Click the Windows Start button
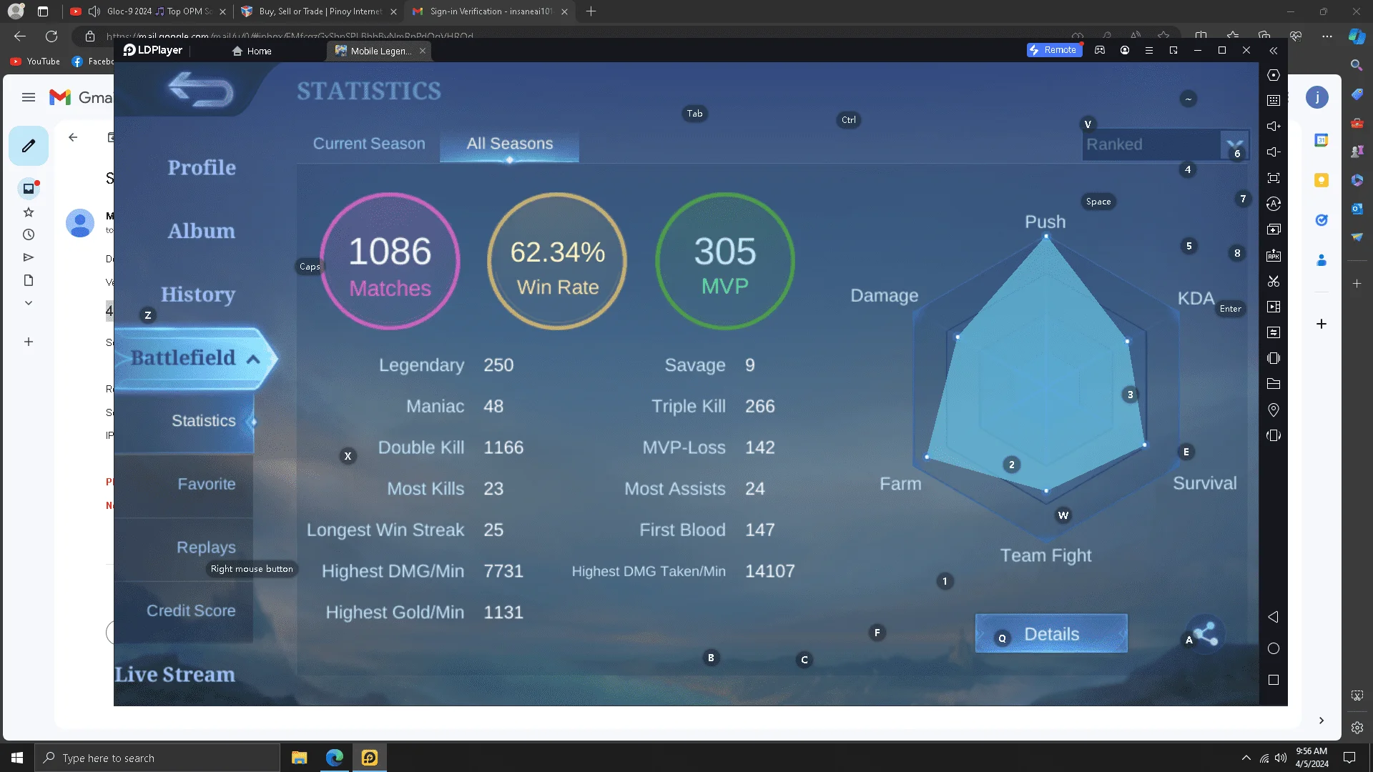Screen dimensions: 1373x772 click(17, 758)
